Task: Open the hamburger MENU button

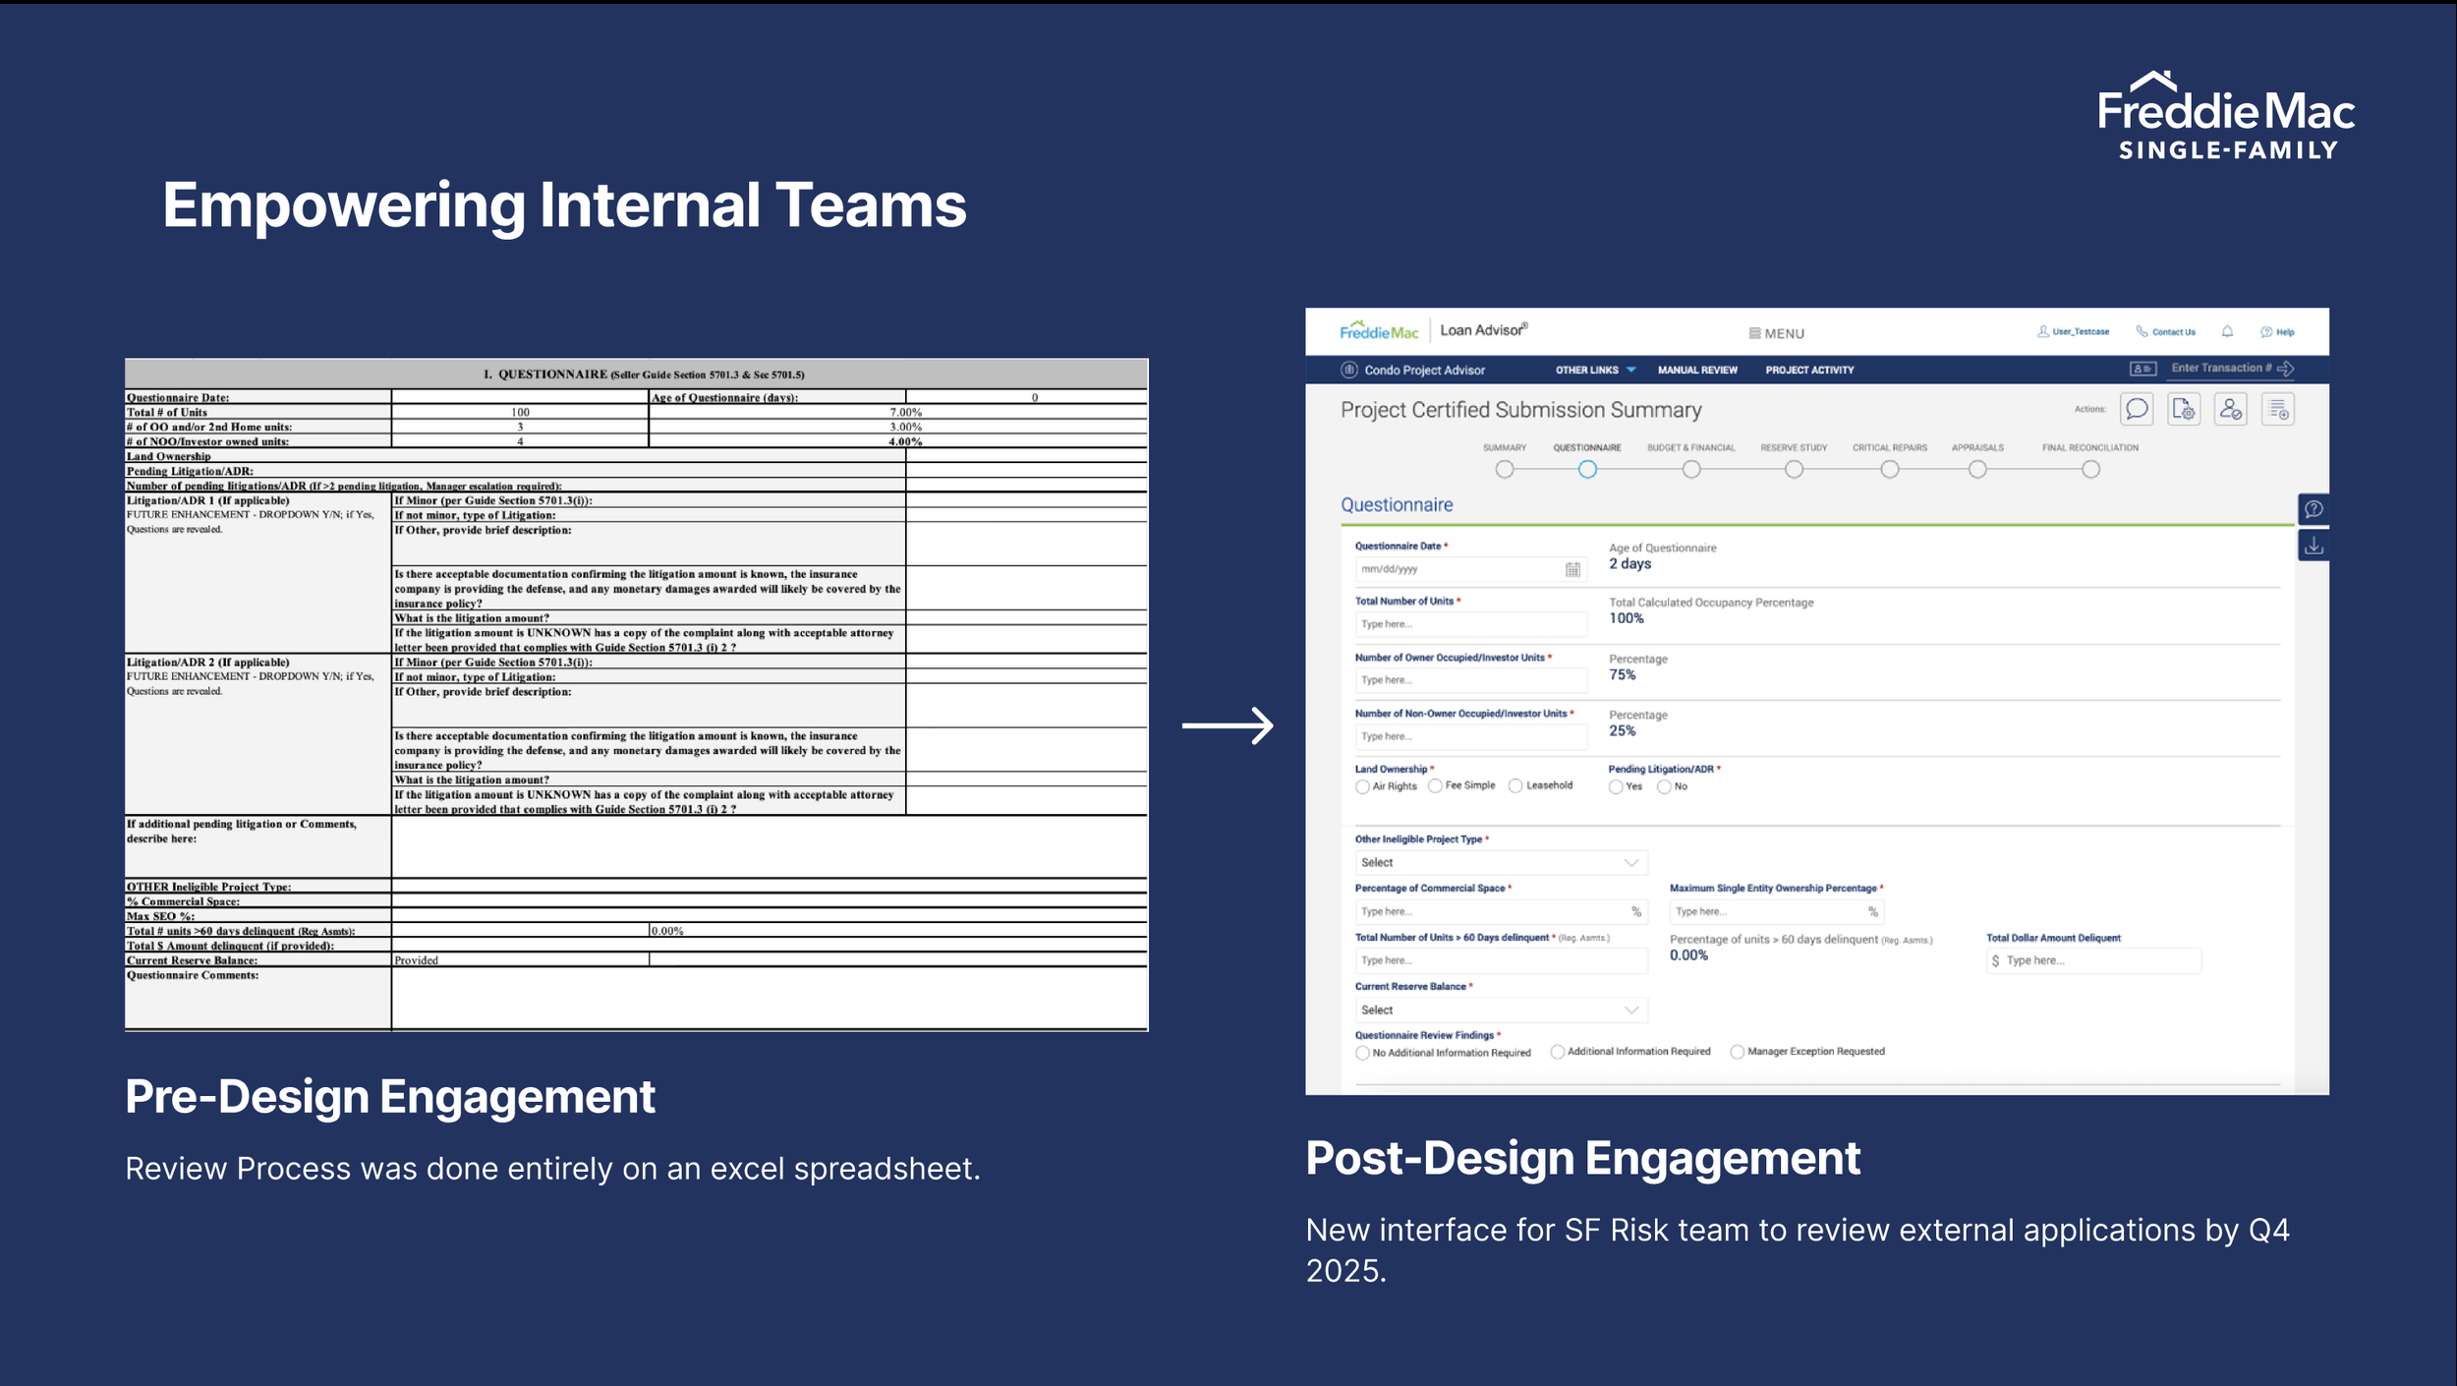Action: click(x=1777, y=334)
